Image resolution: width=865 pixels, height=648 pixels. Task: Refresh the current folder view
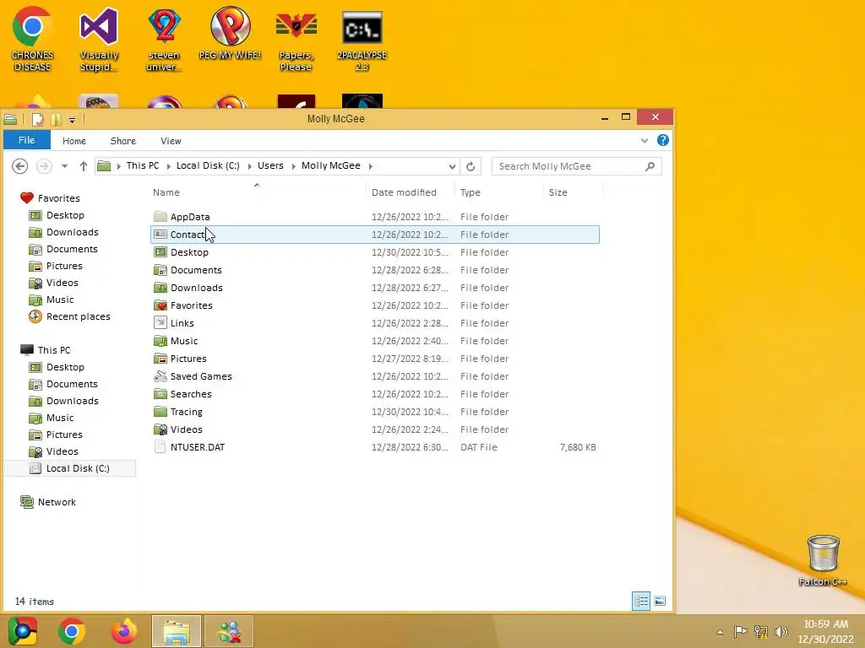tap(471, 166)
